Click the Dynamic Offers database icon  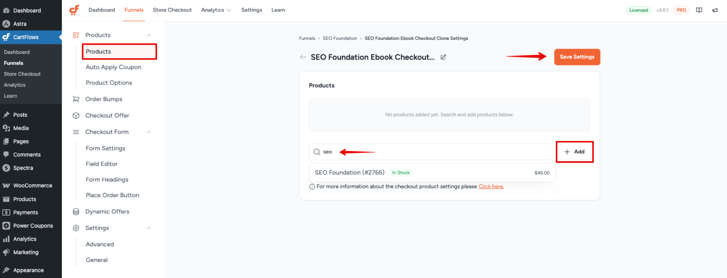76,212
